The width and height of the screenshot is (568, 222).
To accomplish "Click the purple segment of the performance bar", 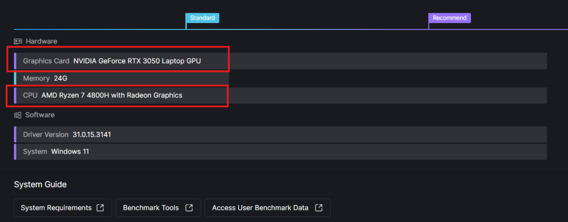I will tap(367, 29).
